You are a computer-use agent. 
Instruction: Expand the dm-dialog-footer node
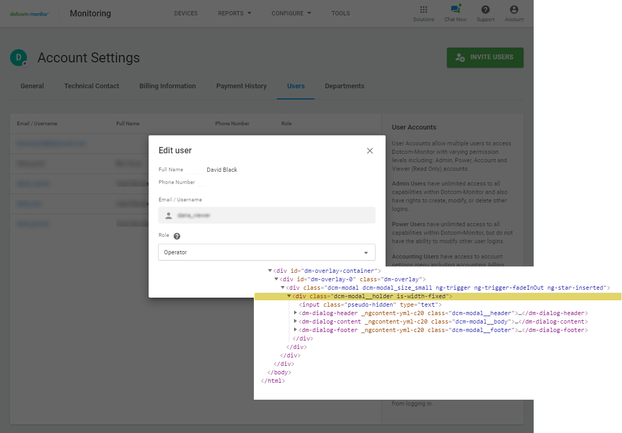click(x=296, y=330)
